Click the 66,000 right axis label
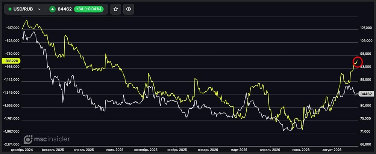This screenshot has width=376, height=154. pos(366,145)
